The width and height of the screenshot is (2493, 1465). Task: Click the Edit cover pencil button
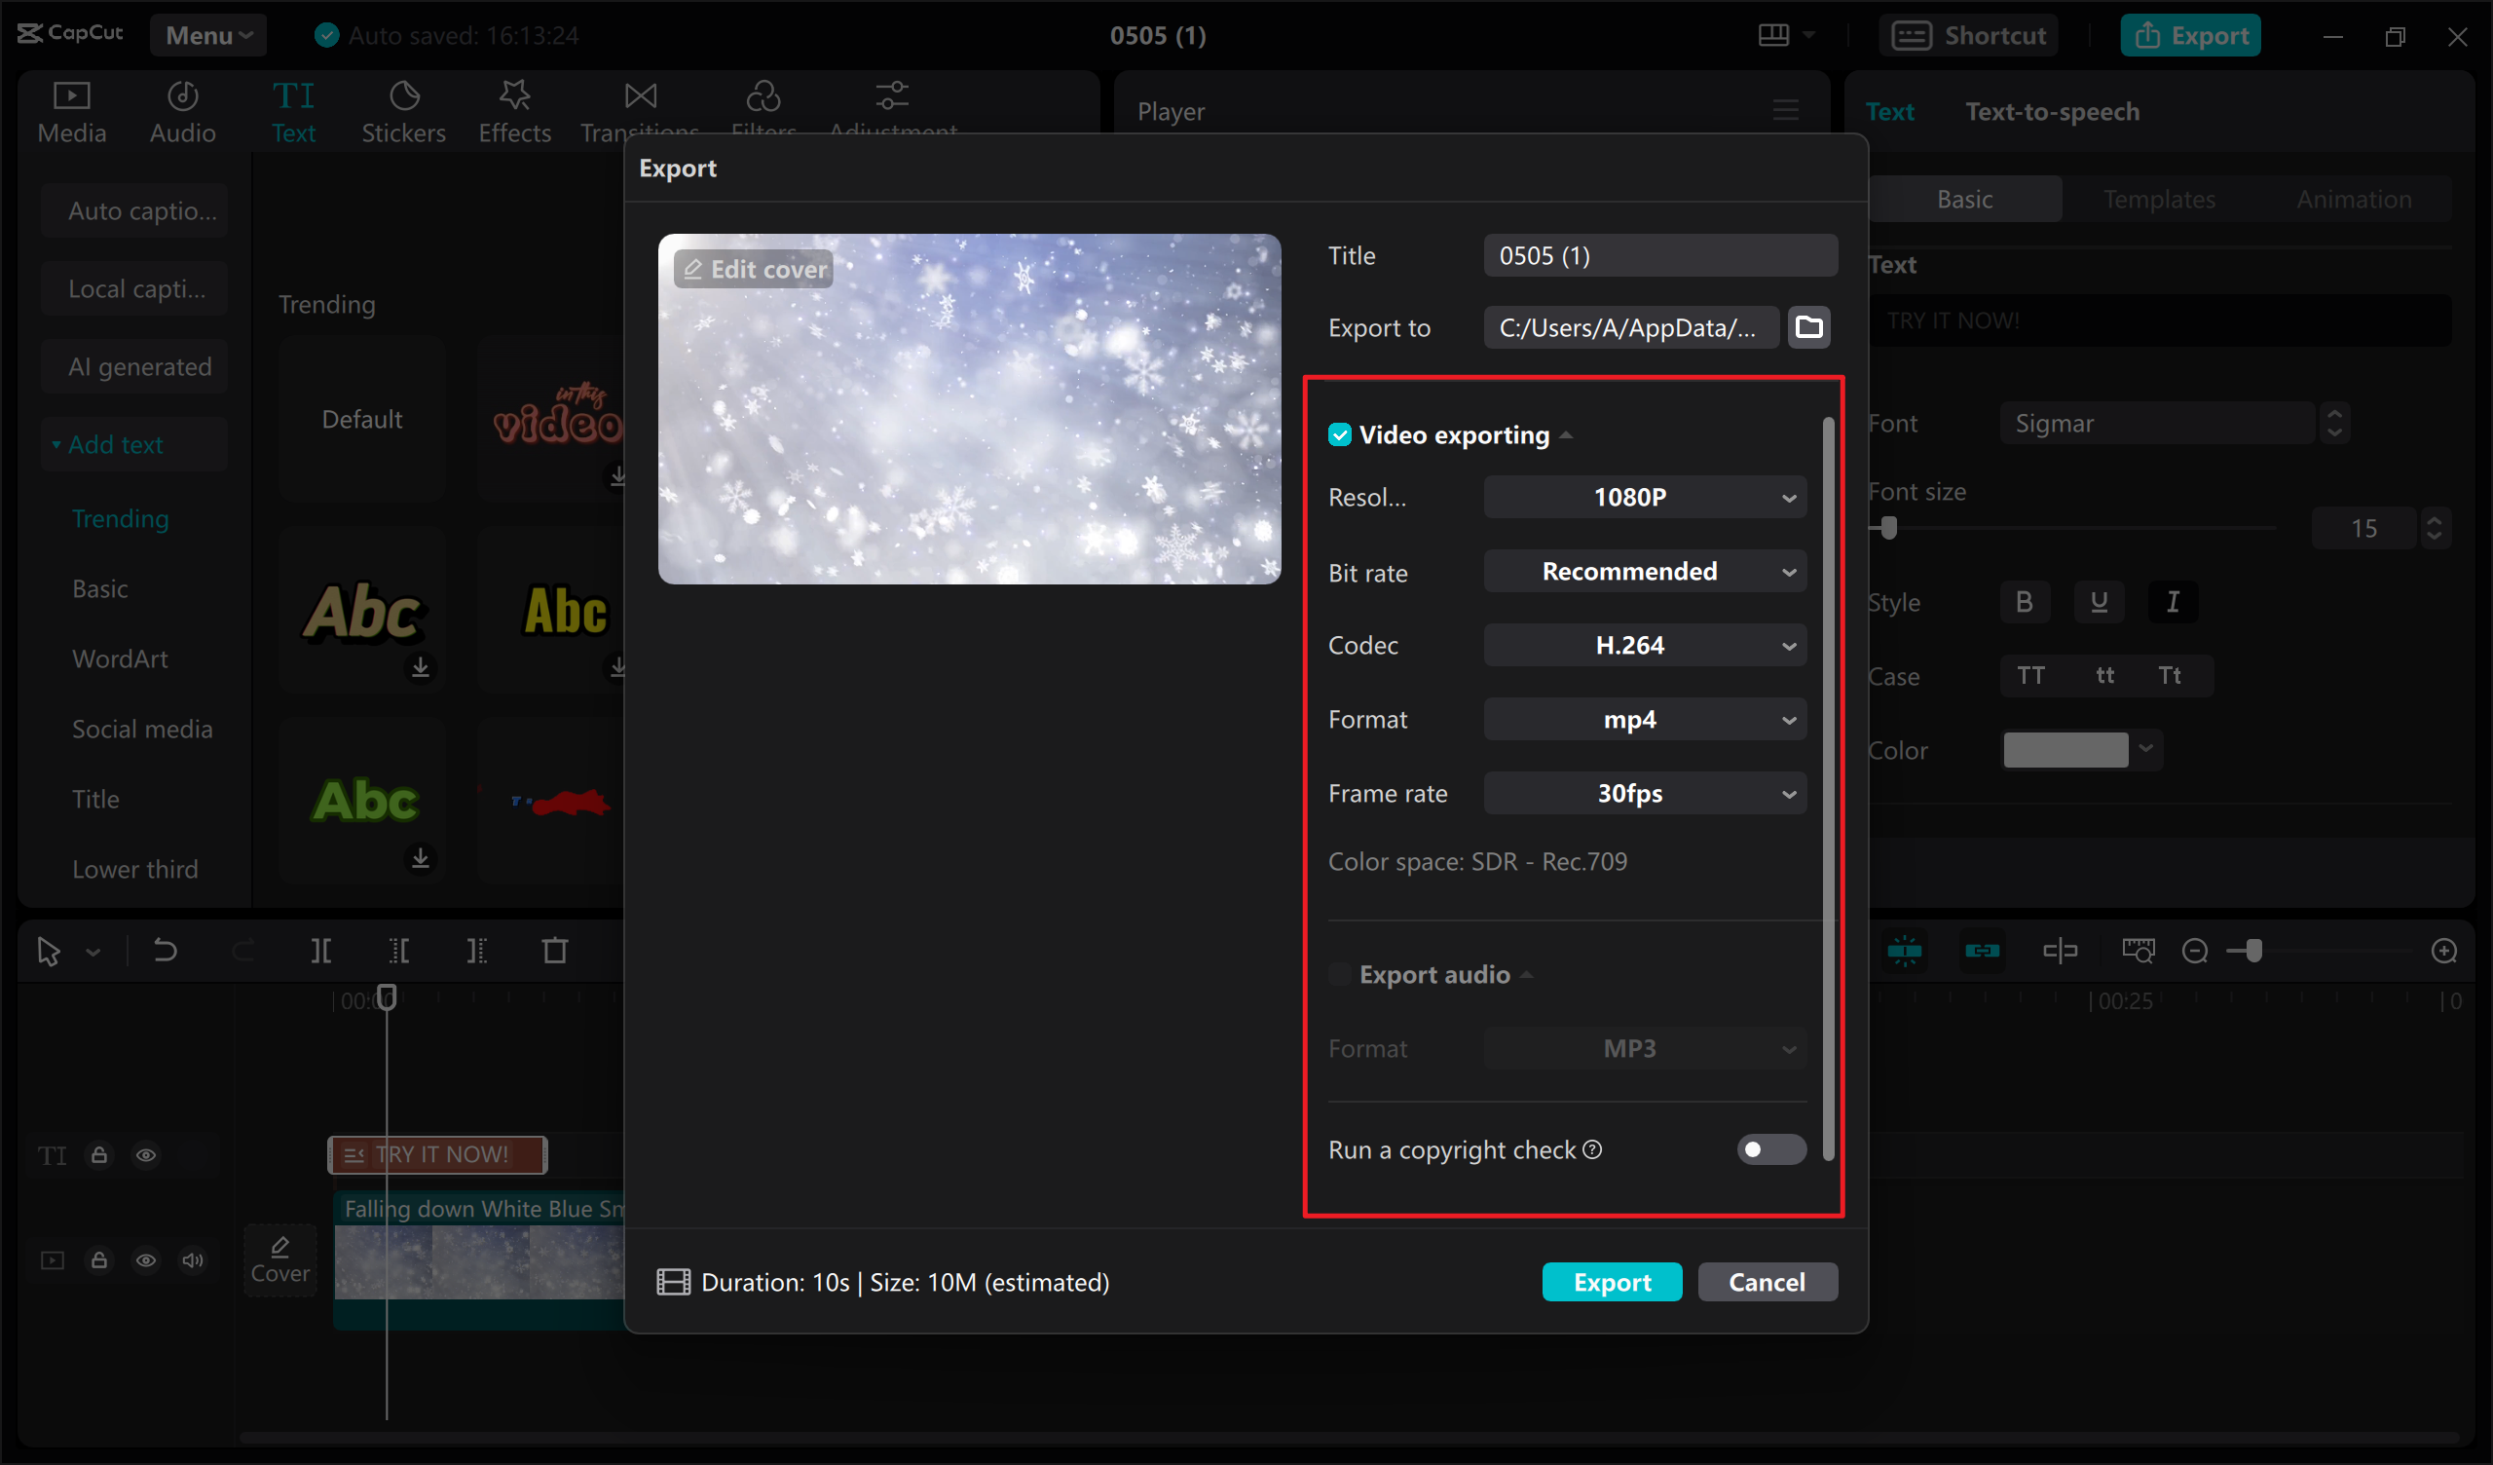754,269
